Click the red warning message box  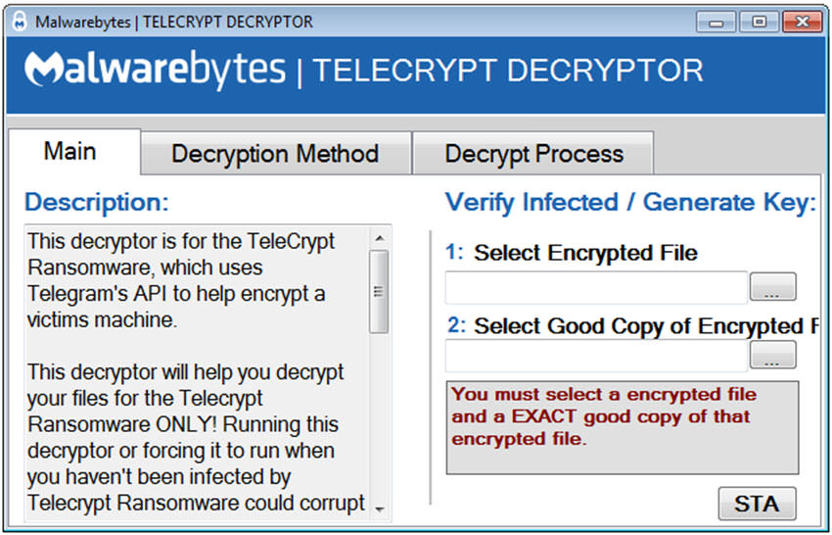click(622, 427)
